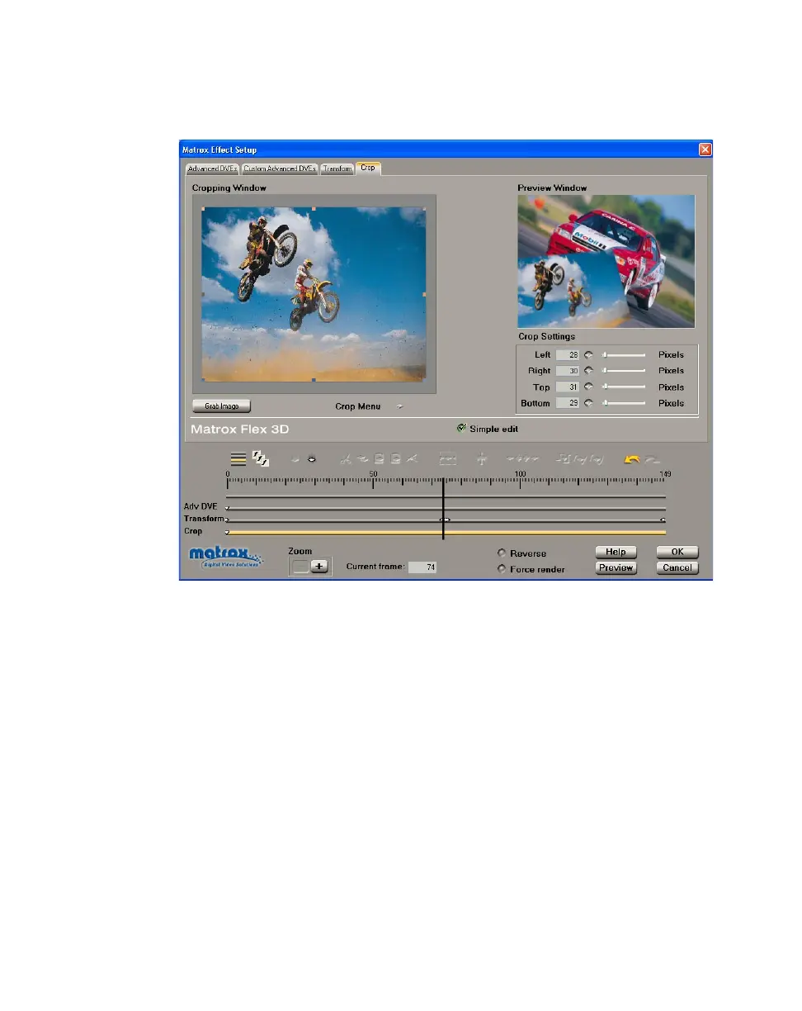This screenshot has width=802, height=1011.
Task: Switch to the Custom Advanced DVEs tab
Action: coord(280,168)
